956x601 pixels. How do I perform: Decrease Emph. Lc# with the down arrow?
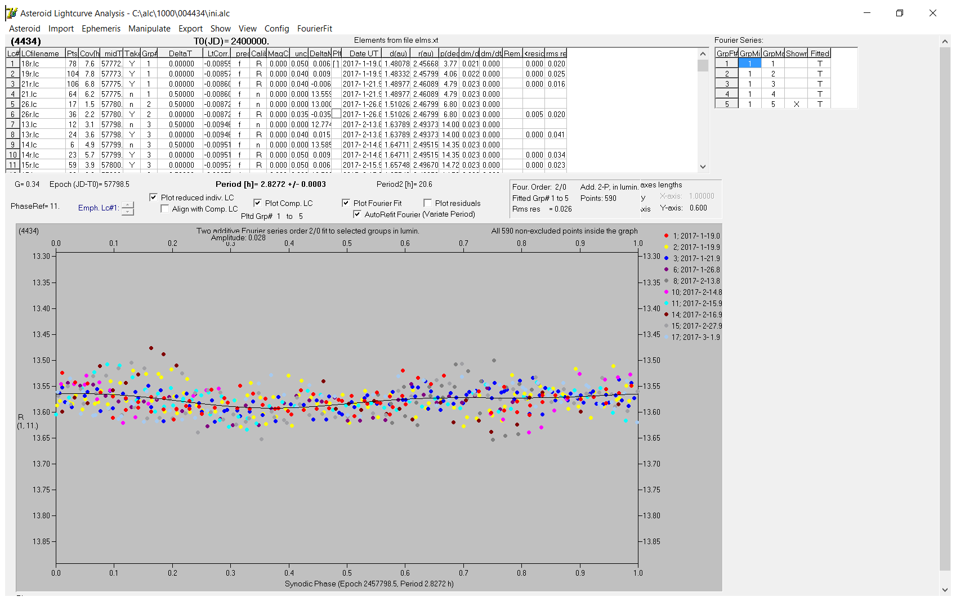point(128,212)
